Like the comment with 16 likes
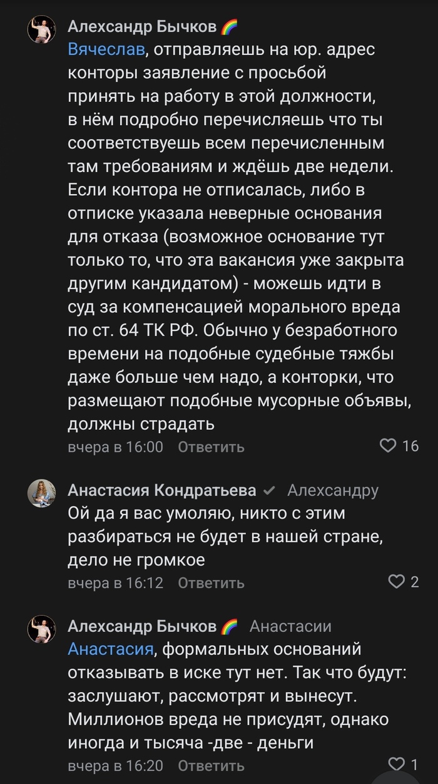Image resolution: width=438 pixels, height=784 pixels. tap(389, 445)
